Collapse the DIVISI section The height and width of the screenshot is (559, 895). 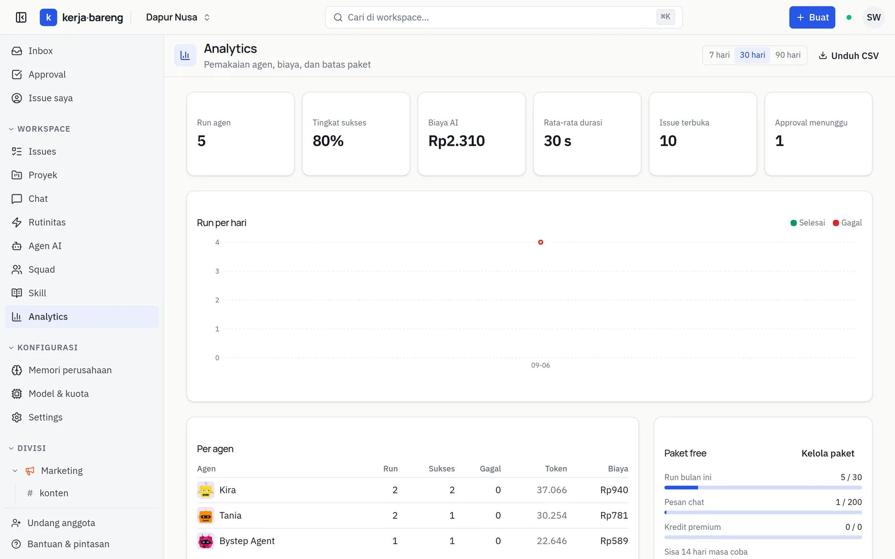(x=27, y=448)
